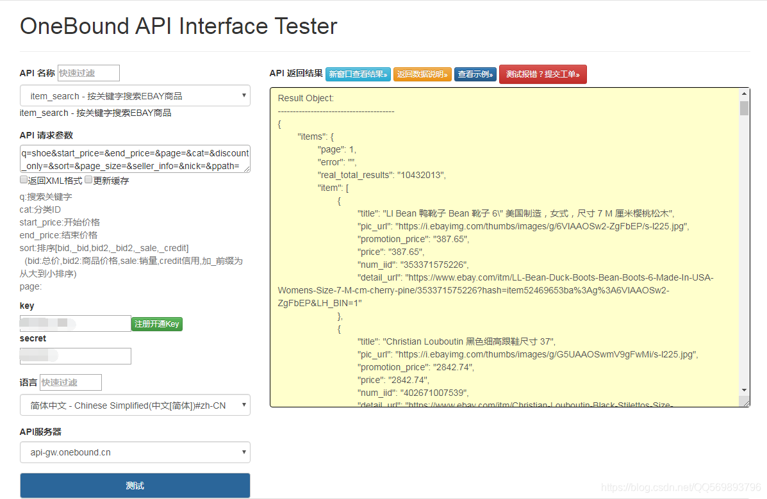
Task: Enable the 更新缓存 checkbox
Action: click(88, 179)
